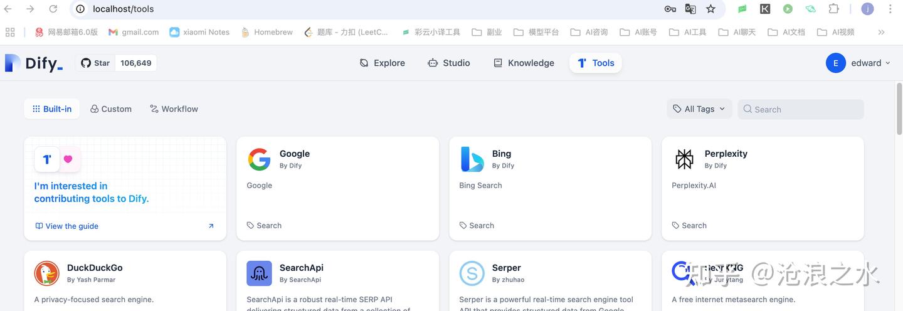Click the DuckDuckGo duck icon
The height and width of the screenshot is (311, 903).
47,273
